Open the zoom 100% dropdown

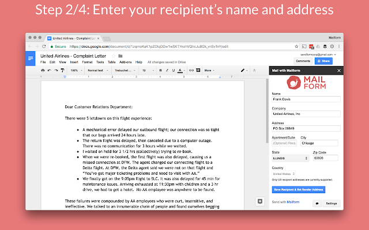point(76,70)
